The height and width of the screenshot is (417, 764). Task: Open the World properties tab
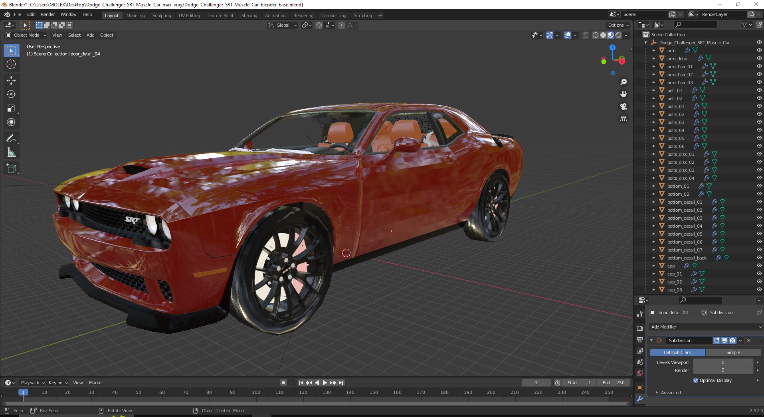pos(640,373)
